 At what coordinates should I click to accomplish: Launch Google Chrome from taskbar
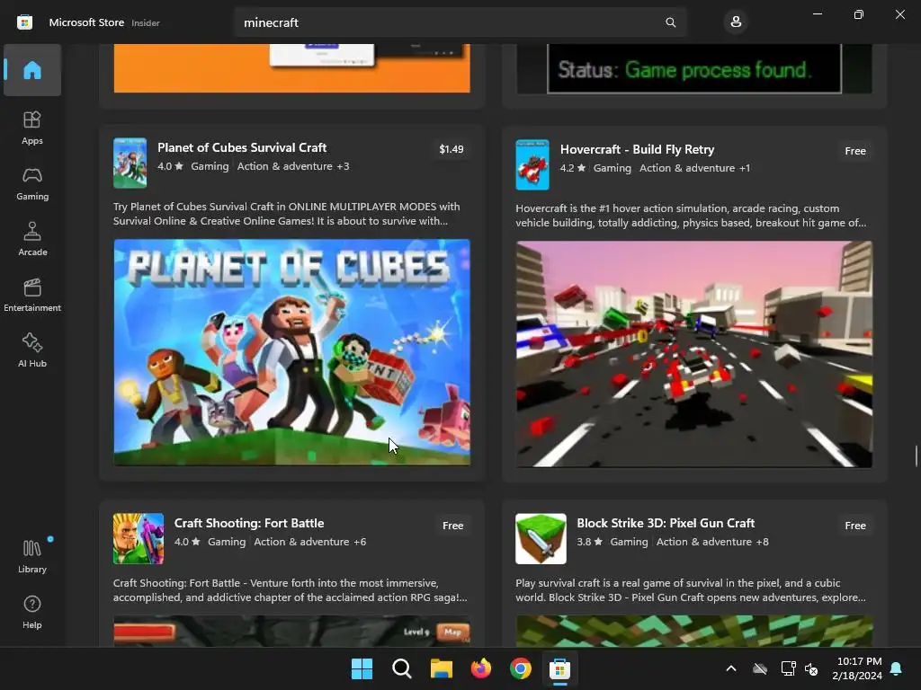pos(521,668)
